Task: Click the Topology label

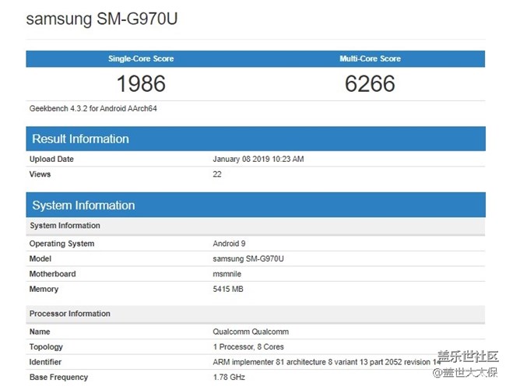Action: coord(46,346)
